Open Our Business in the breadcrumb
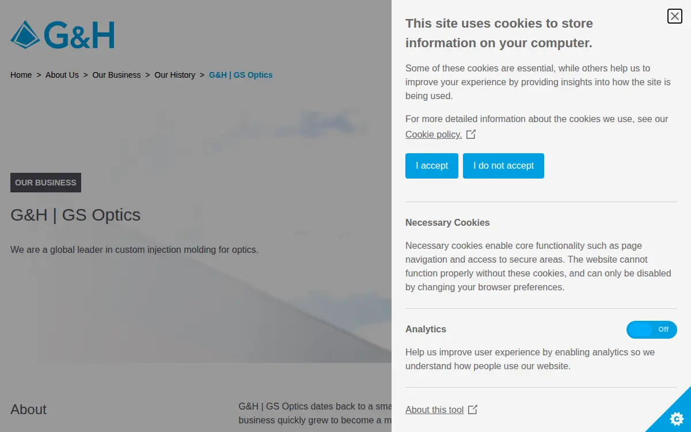 tap(116, 75)
